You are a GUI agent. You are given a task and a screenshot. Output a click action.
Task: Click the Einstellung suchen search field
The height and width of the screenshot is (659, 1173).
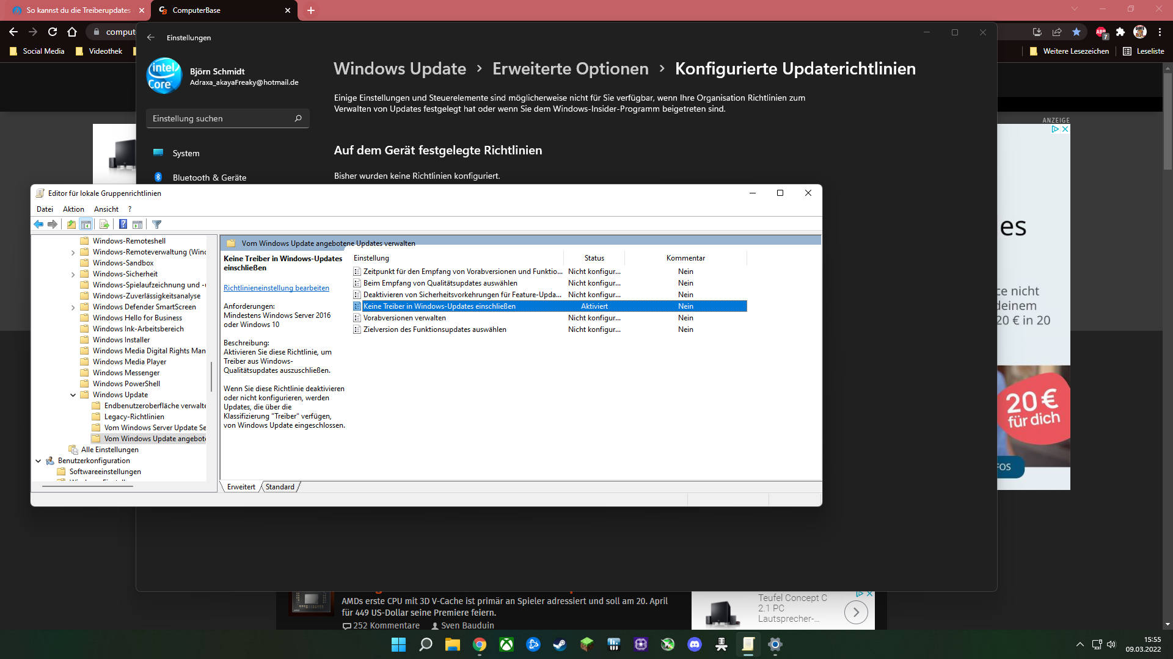[227, 118]
